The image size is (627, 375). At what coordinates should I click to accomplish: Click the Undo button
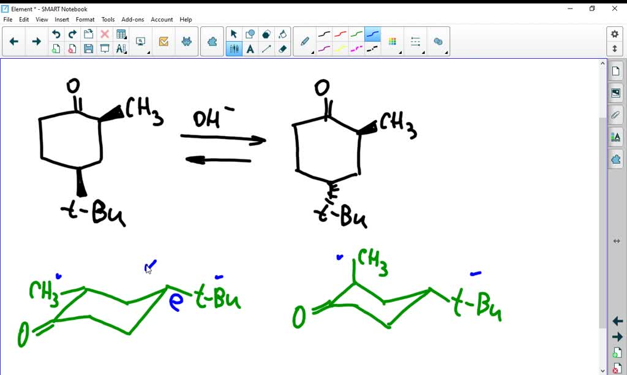point(55,35)
